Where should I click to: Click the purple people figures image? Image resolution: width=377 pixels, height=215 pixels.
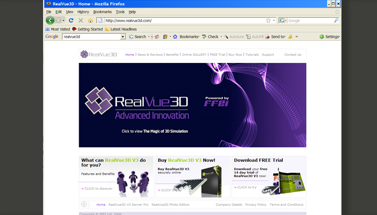pos(133,182)
